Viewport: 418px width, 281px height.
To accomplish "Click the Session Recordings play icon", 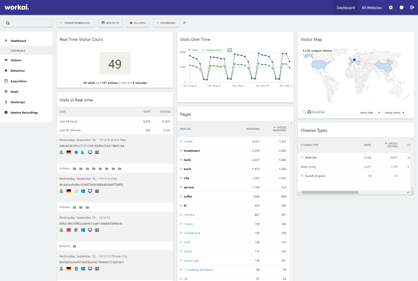I will coord(6,113).
